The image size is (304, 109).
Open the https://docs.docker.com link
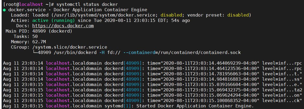(63, 26)
